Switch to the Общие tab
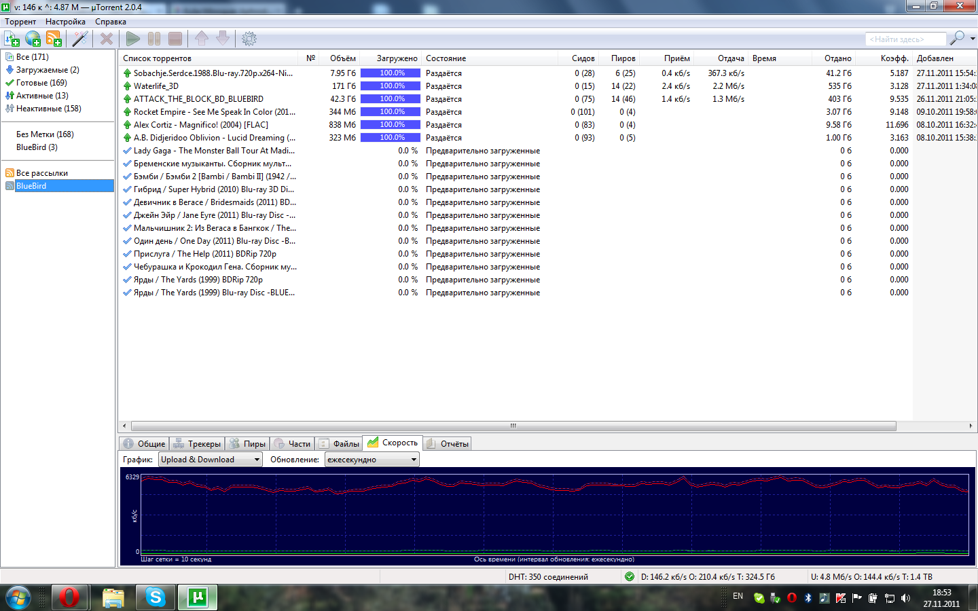 click(144, 444)
